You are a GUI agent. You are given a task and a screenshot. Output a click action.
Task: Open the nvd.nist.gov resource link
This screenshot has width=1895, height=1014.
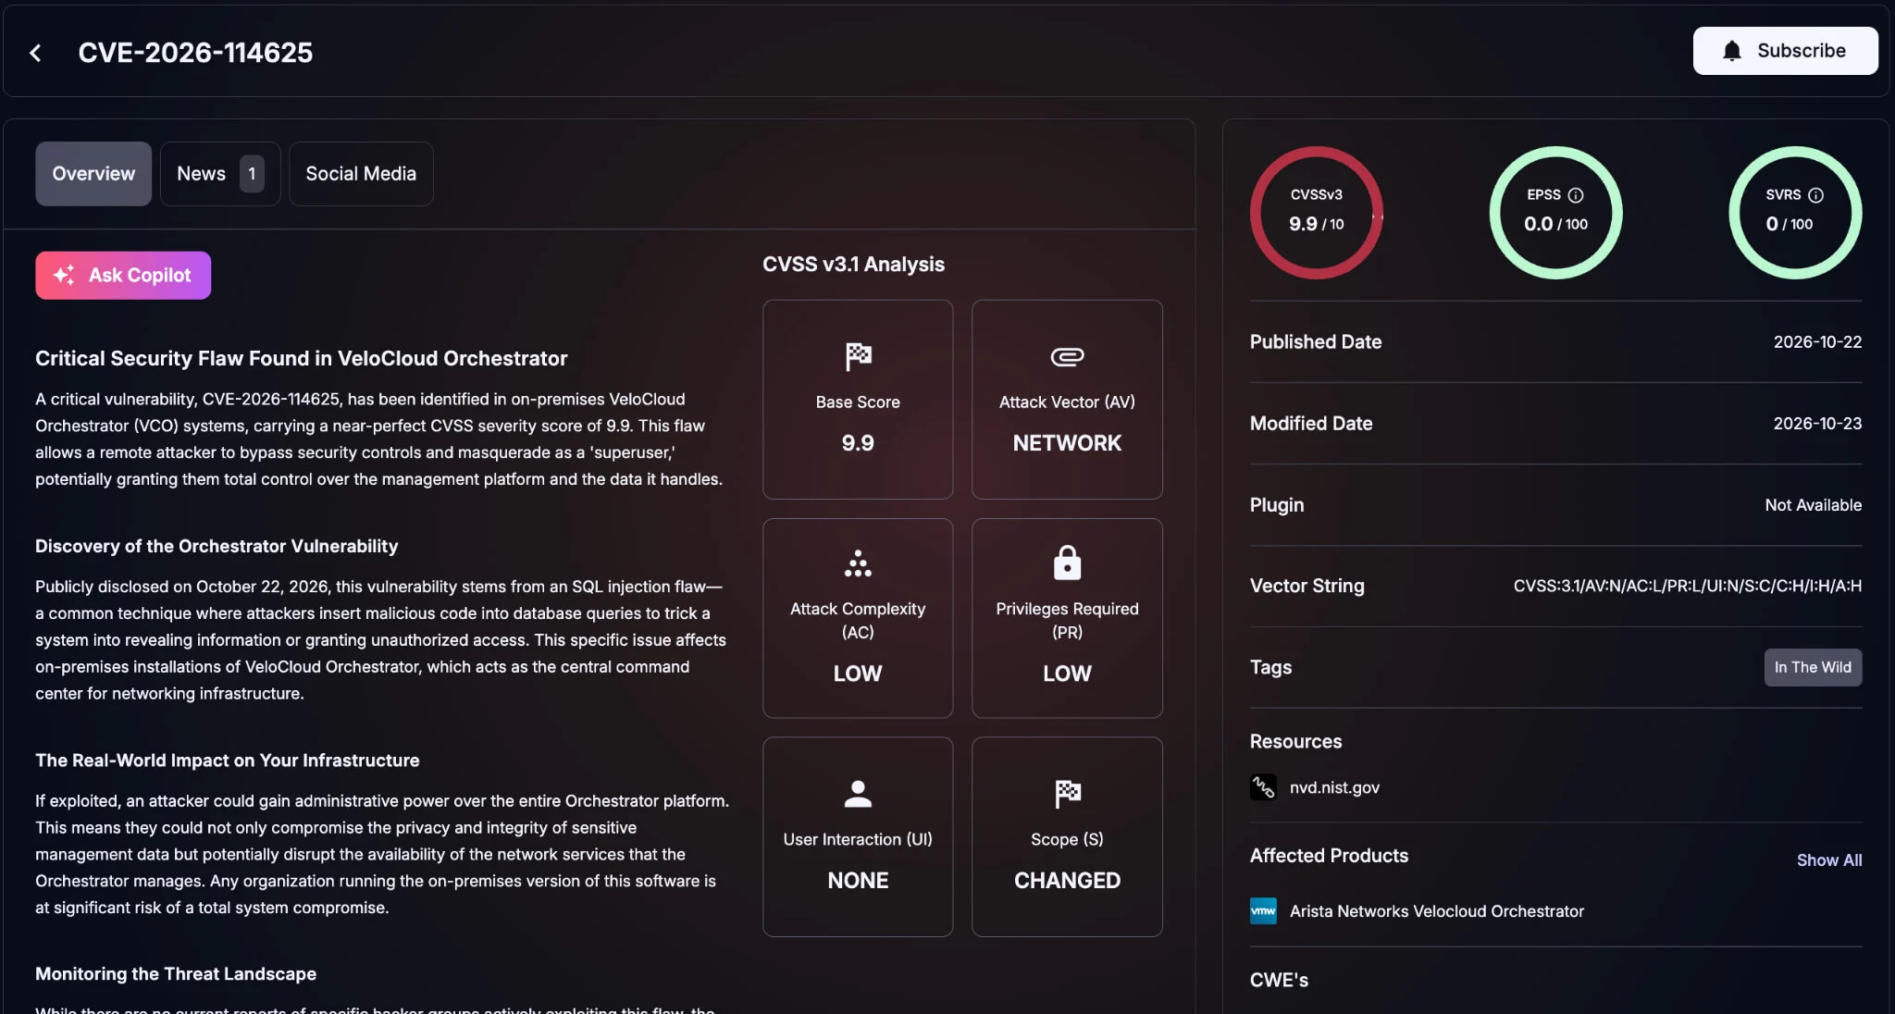click(1334, 787)
